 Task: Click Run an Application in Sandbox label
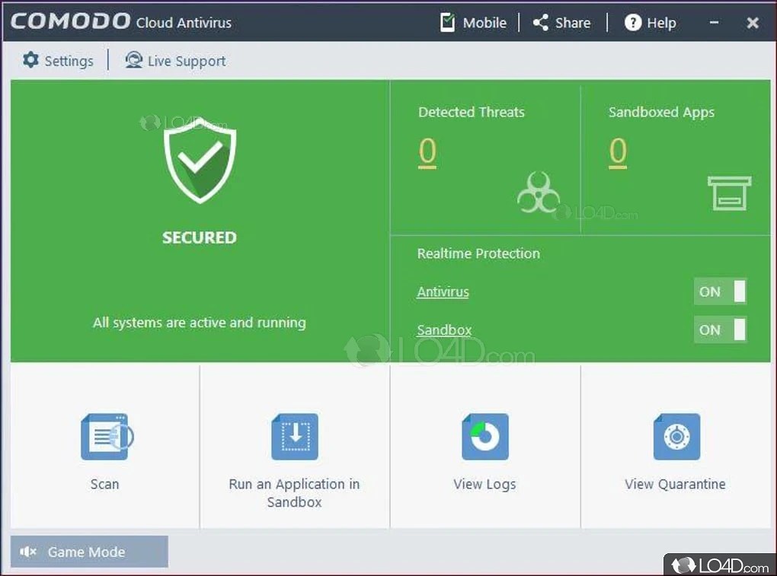294,493
